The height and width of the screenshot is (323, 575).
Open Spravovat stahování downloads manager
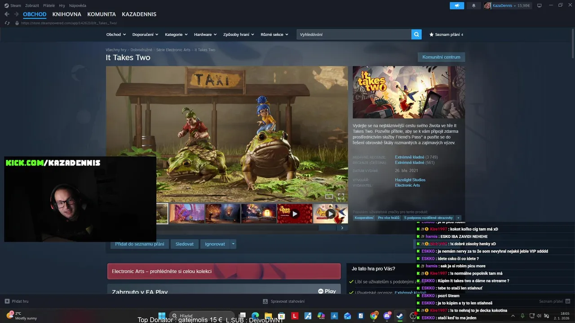point(284,301)
